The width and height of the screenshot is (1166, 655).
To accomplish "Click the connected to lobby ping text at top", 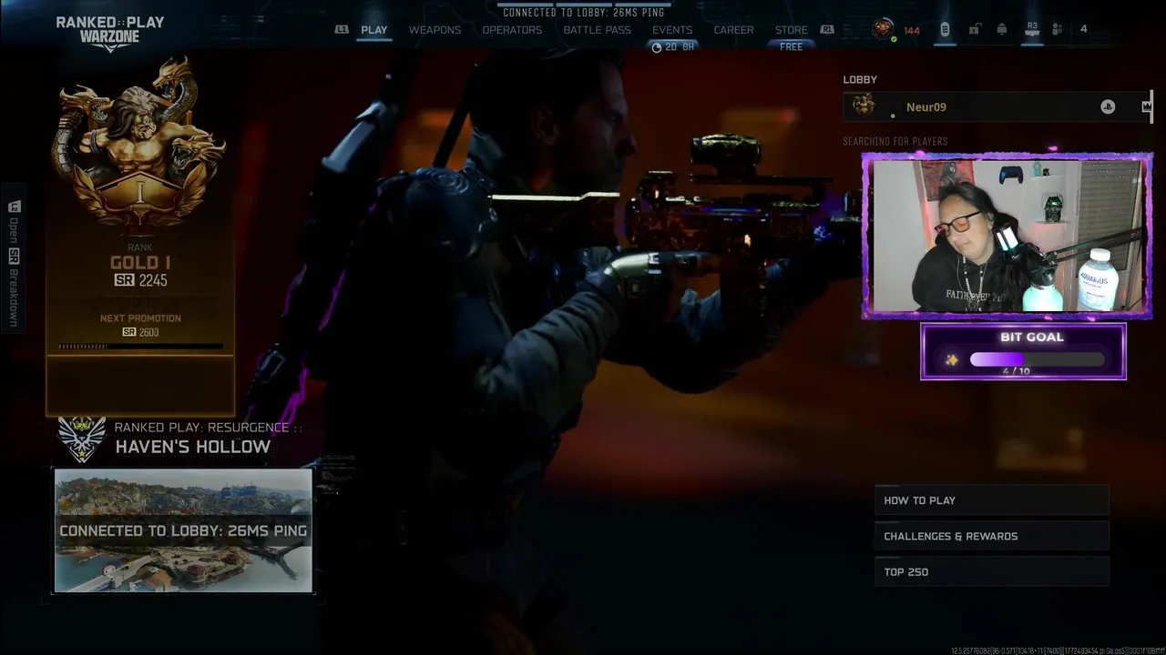I will point(585,13).
